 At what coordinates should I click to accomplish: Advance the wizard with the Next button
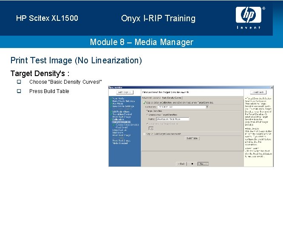click(203, 164)
